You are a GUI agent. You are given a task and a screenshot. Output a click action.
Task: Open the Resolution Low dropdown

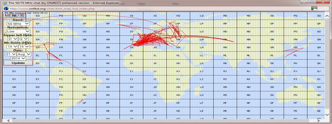pyautogui.click(x=18, y=31)
